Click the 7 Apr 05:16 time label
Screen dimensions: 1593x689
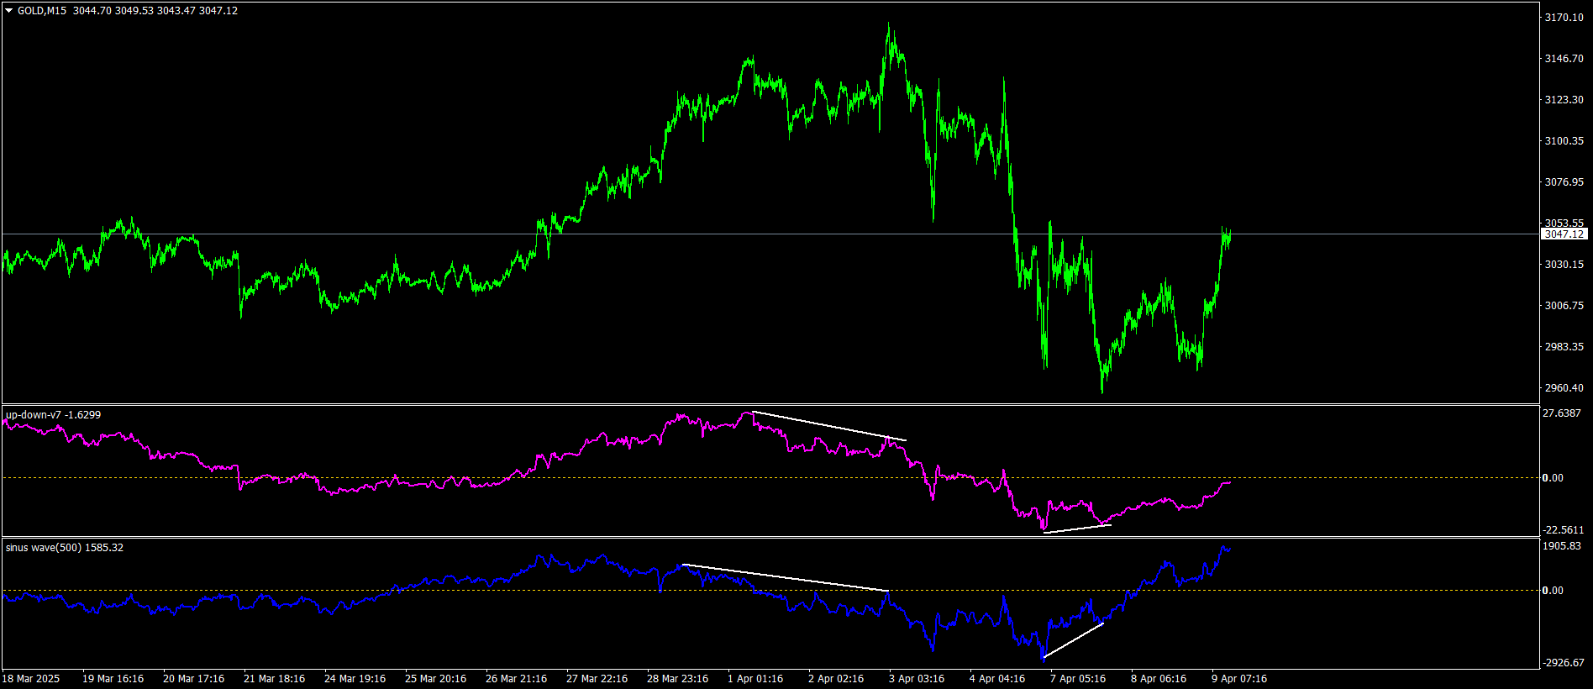click(1078, 679)
